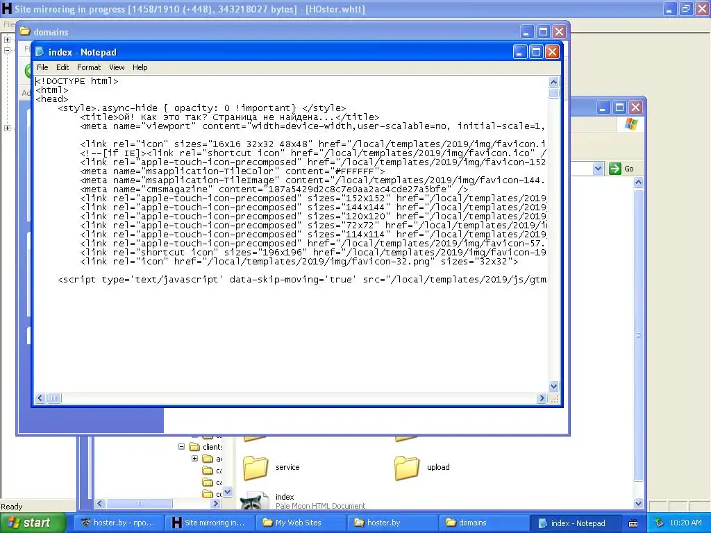This screenshot has width=711, height=533.
Task: Click the '<head>' line in Notepad
Action: click(52, 99)
